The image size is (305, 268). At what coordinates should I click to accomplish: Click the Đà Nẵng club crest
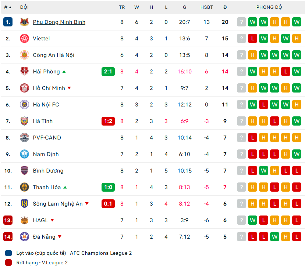pos(24,237)
